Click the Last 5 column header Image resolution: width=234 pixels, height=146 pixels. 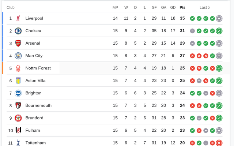pyautogui.click(x=205, y=7)
